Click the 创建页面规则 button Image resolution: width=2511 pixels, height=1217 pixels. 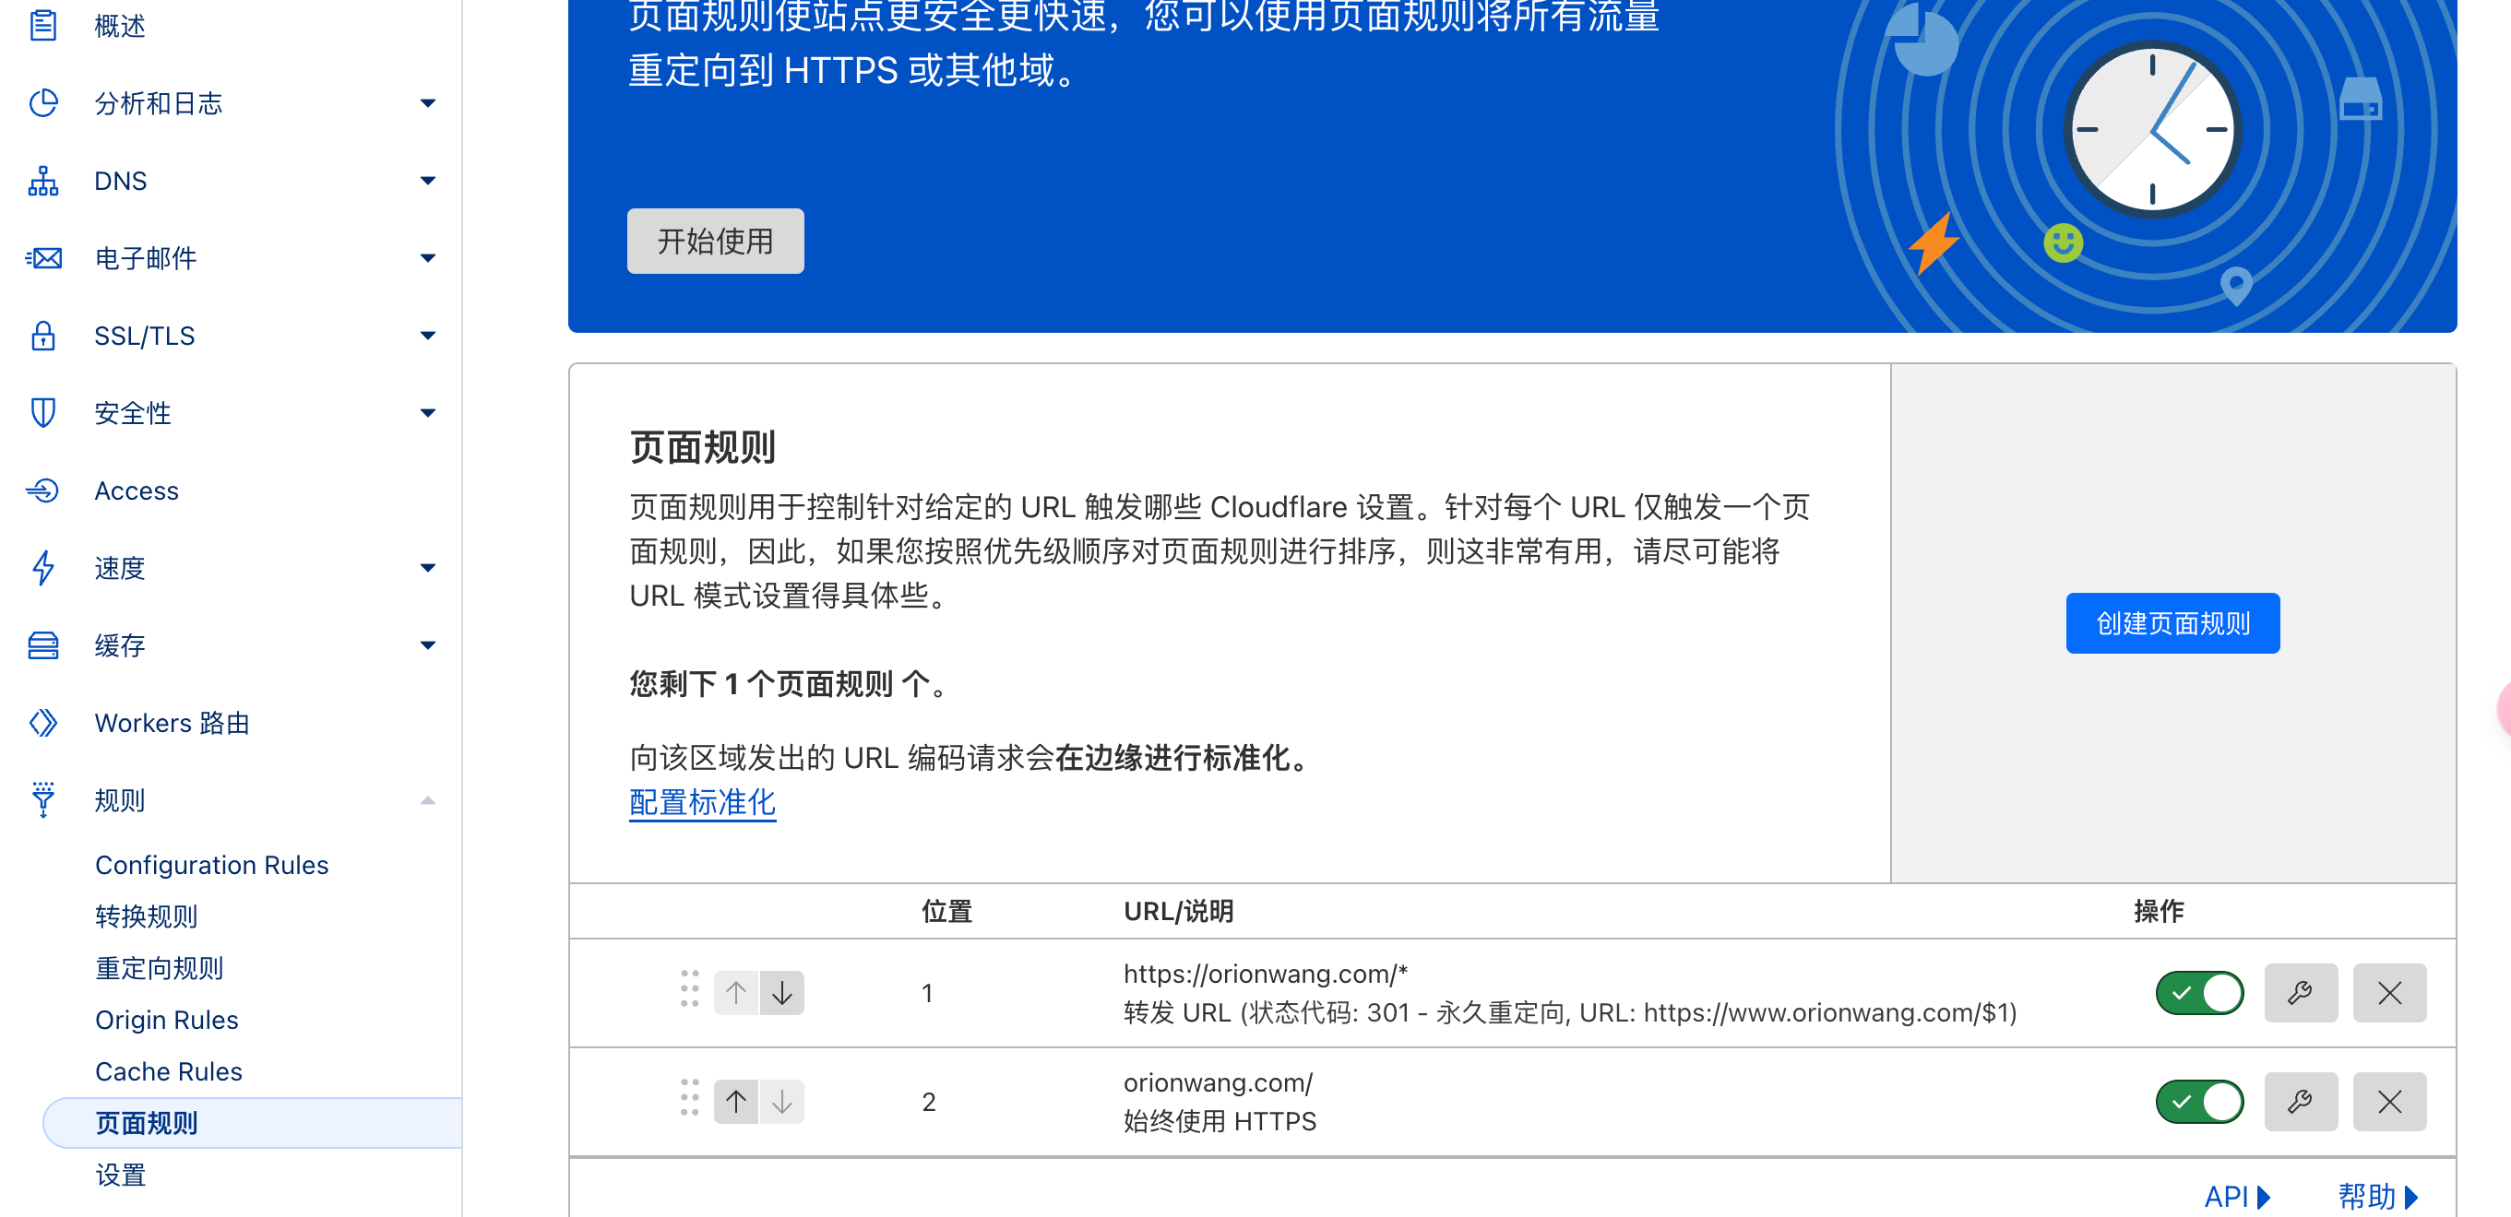coord(2172,622)
